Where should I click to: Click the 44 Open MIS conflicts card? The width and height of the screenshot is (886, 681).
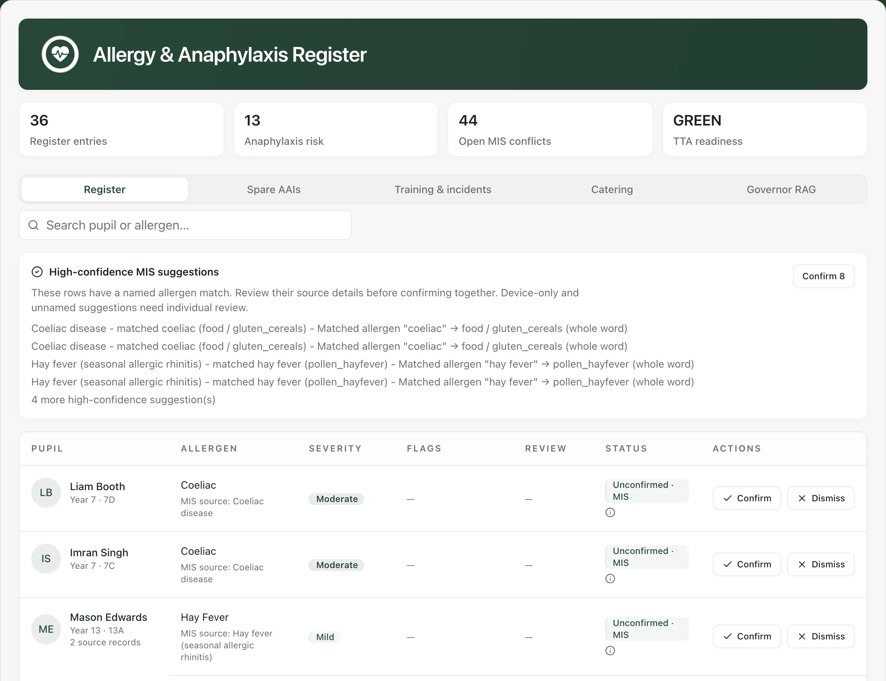[x=550, y=129]
